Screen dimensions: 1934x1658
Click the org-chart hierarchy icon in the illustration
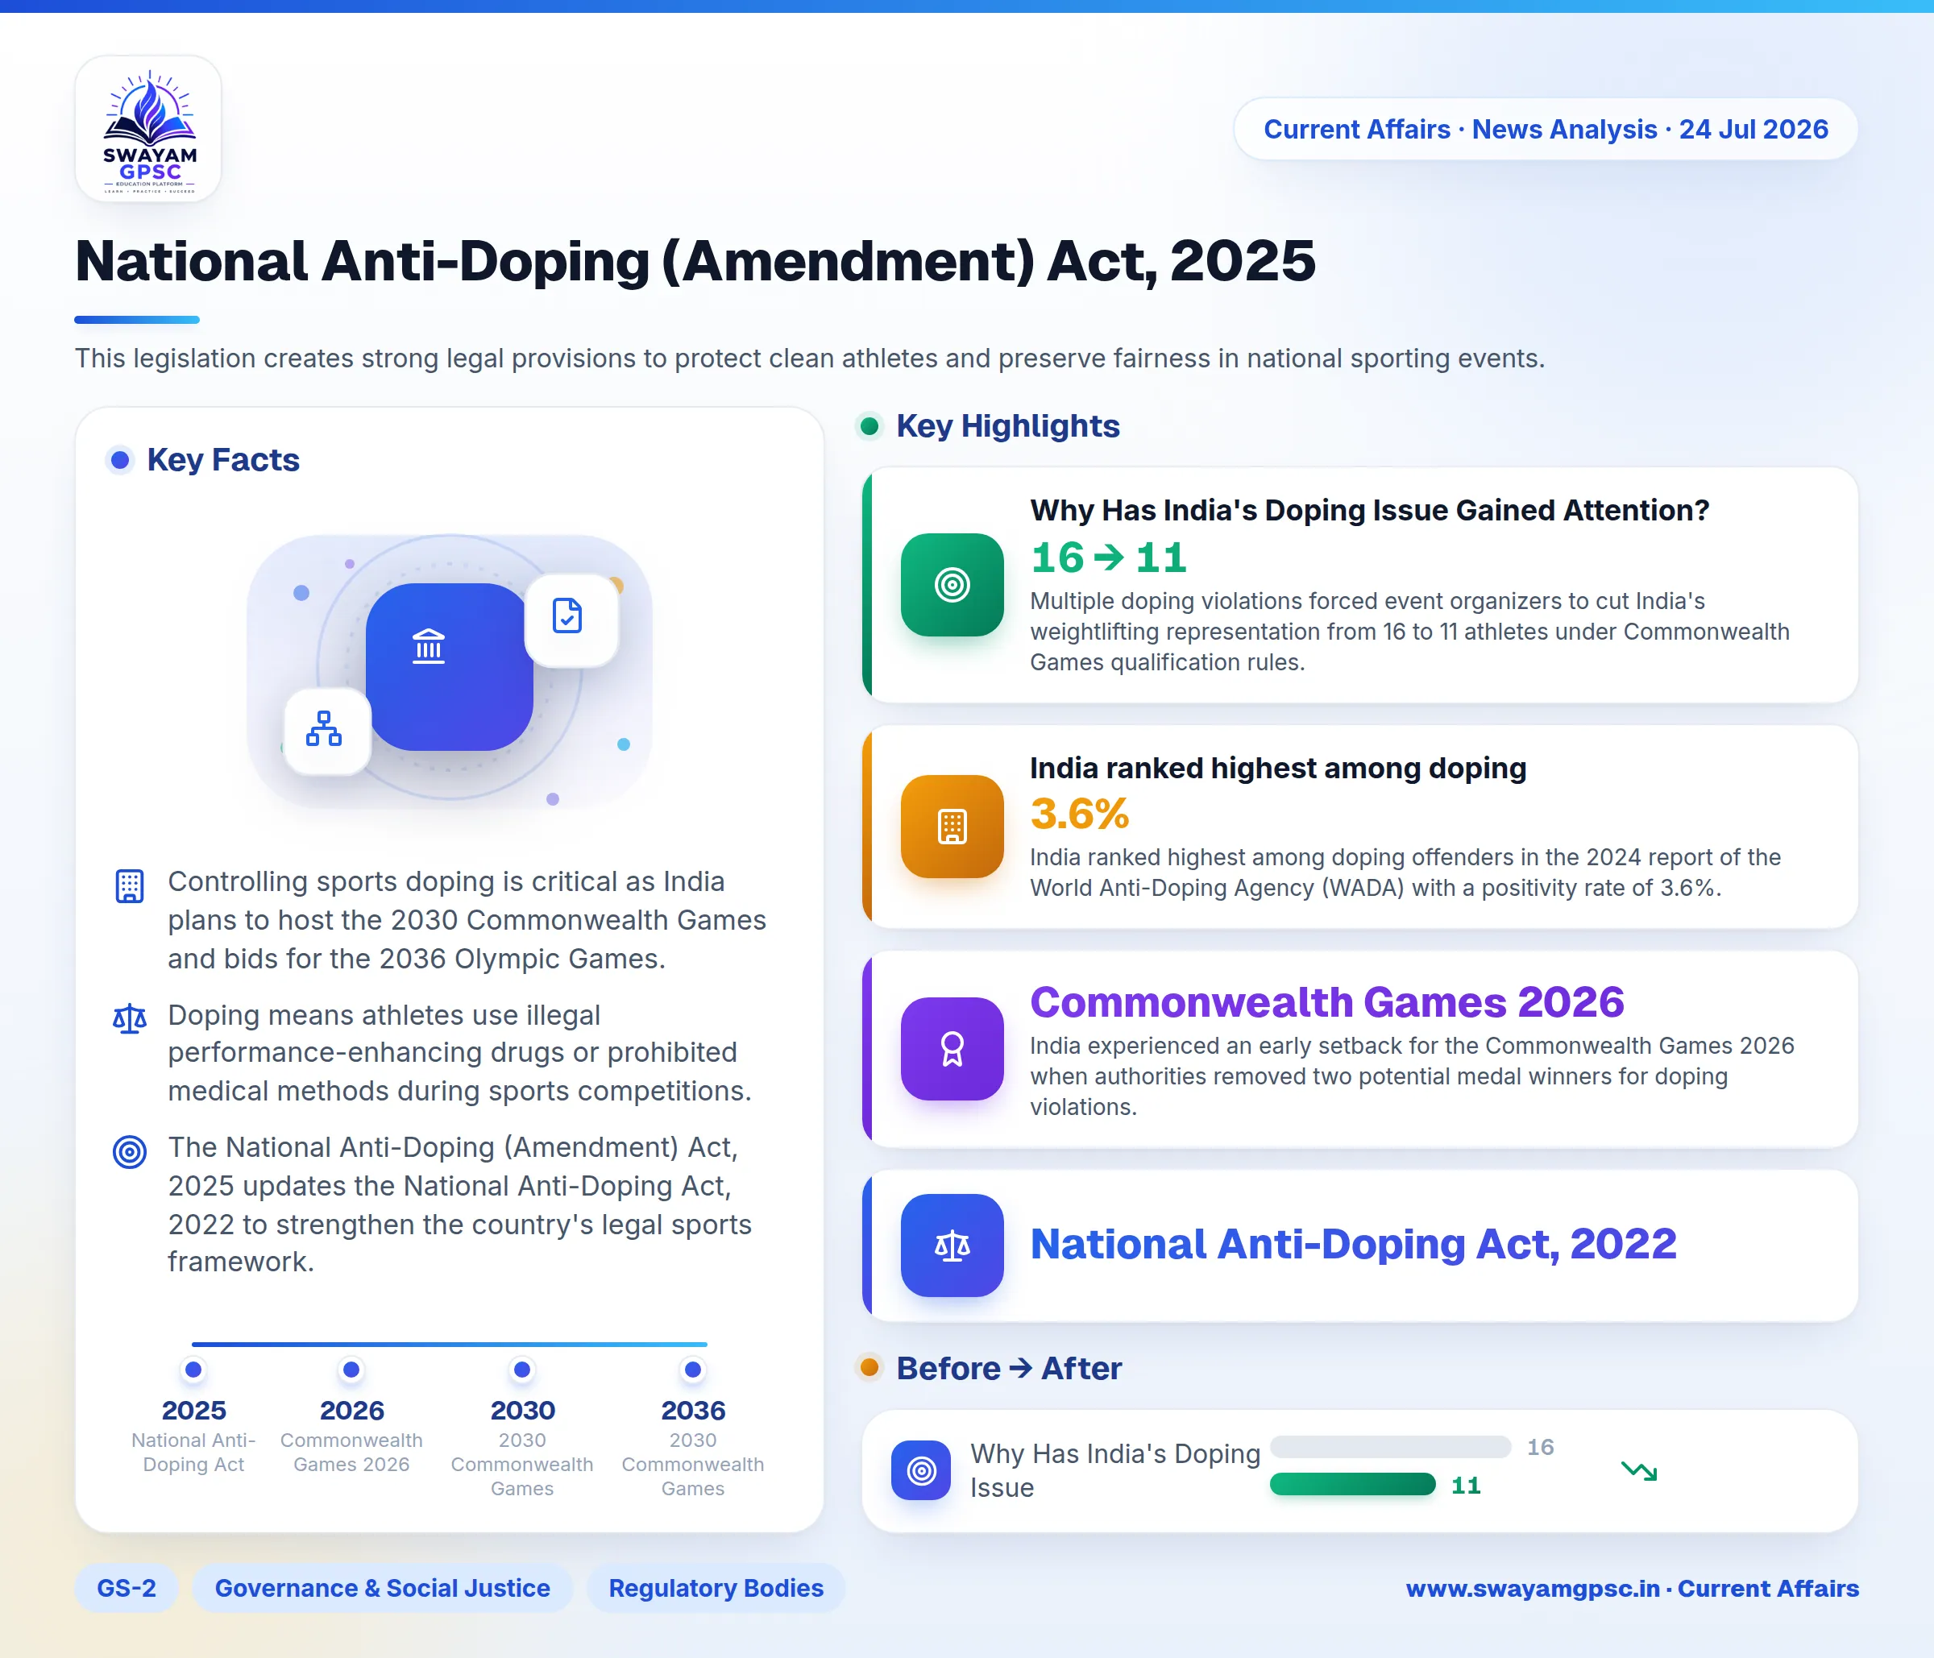click(324, 727)
